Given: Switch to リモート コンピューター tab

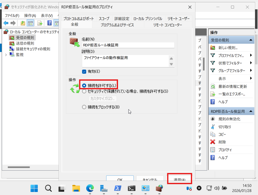Looking at the screenshot, I should click(168, 25).
